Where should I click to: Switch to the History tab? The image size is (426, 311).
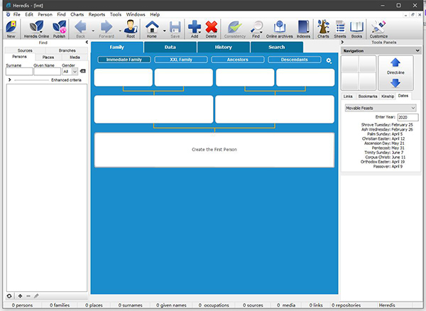(224, 47)
